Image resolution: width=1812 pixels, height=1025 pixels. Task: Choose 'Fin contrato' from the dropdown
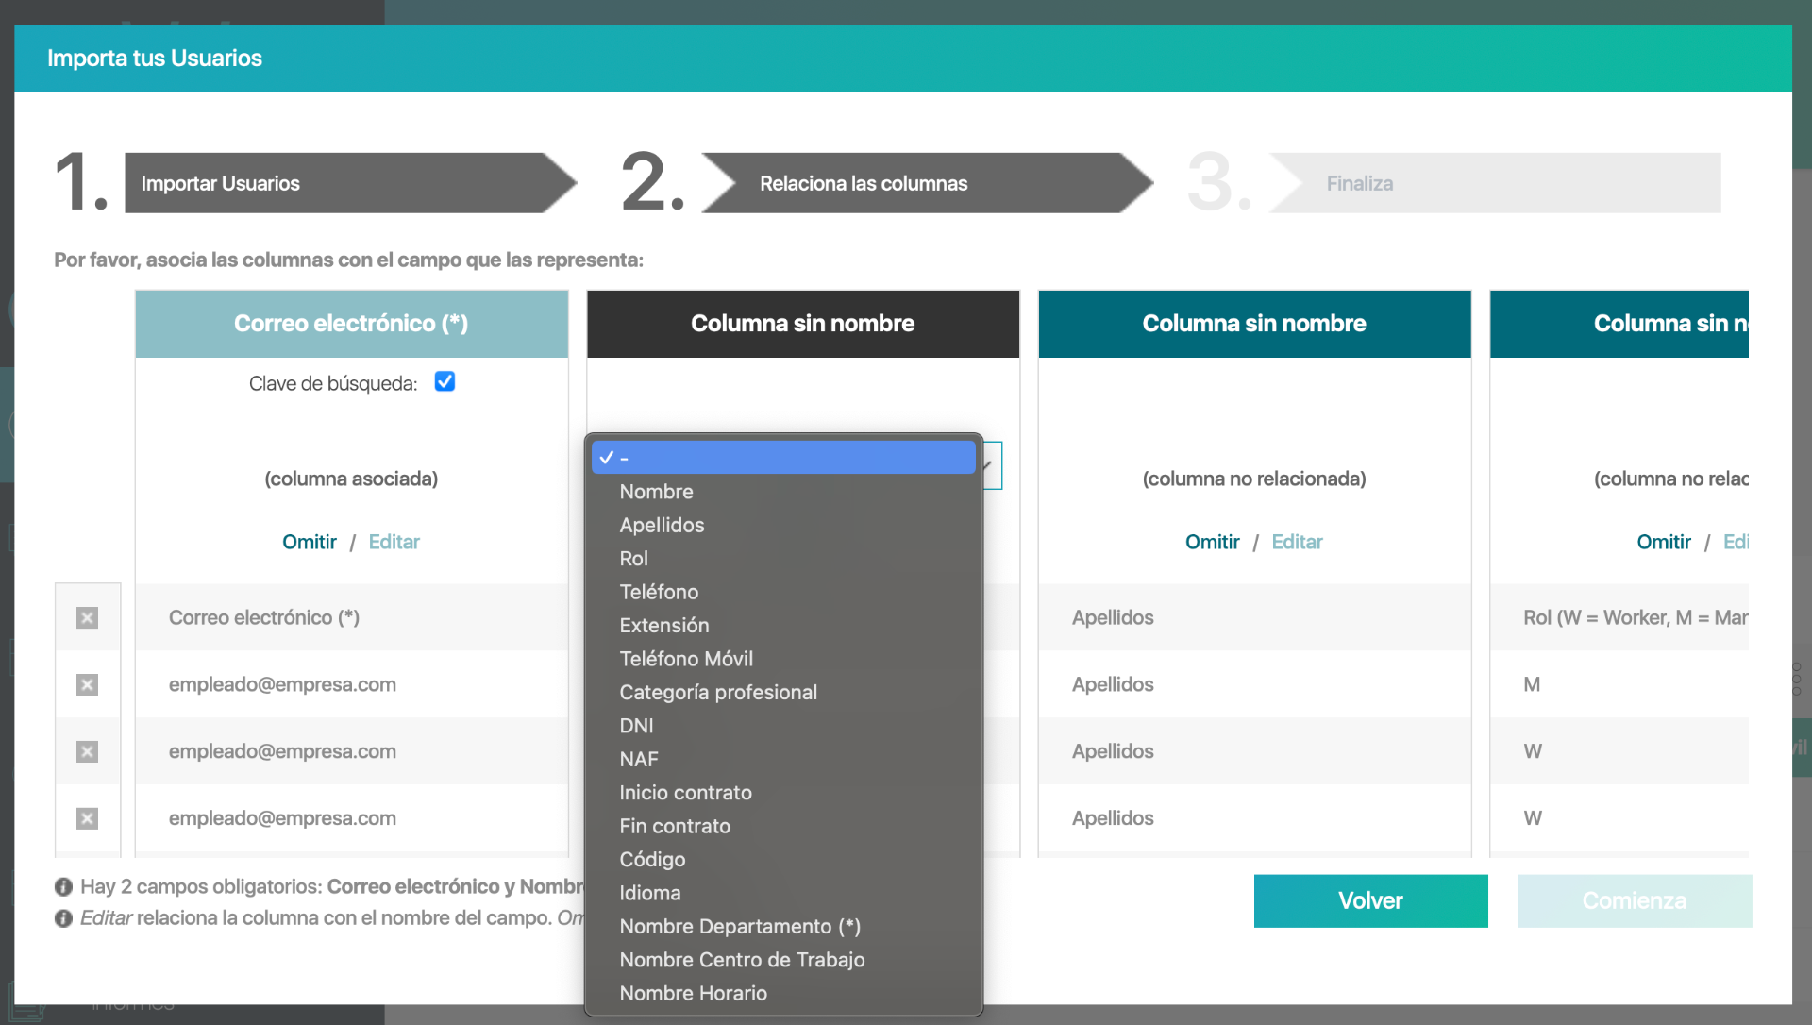coord(783,827)
